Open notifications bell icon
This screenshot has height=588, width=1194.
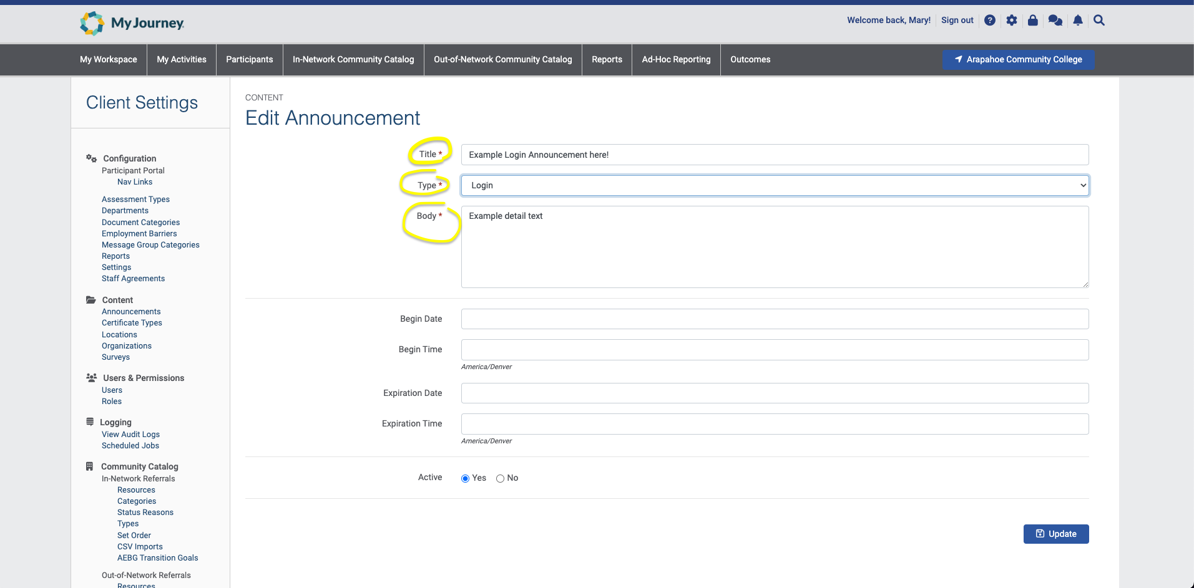click(1078, 21)
